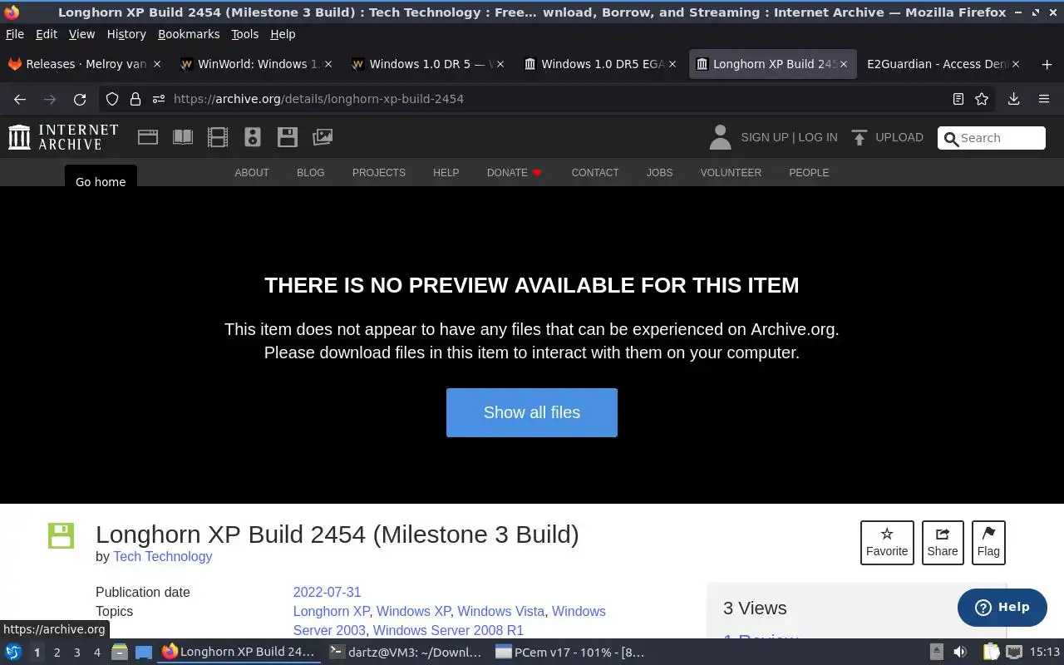This screenshot has width=1064, height=665.
Task: Click the archive.org URL address bar
Action: pos(549,99)
